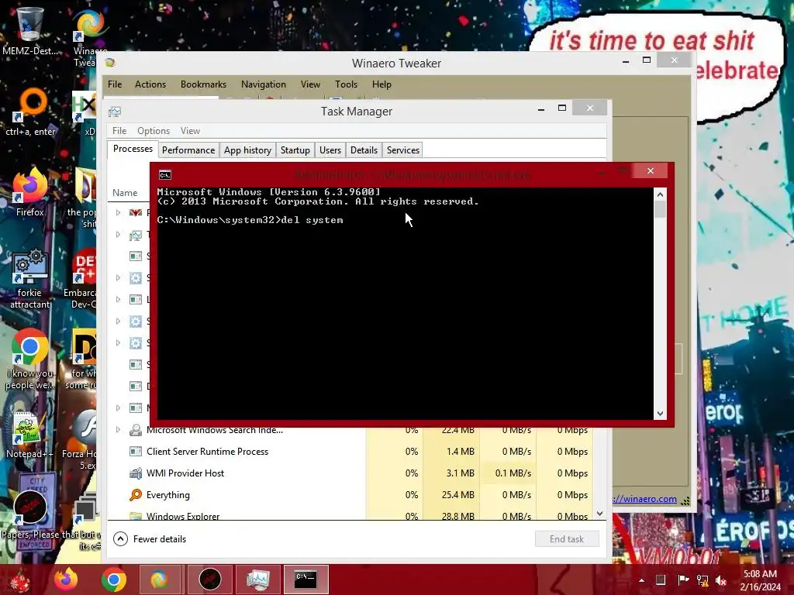Image resolution: width=794 pixels, height=595 pixels.
Task: Click the Task Manager process list scroll-down arrow
Action: tap(600, 514)
